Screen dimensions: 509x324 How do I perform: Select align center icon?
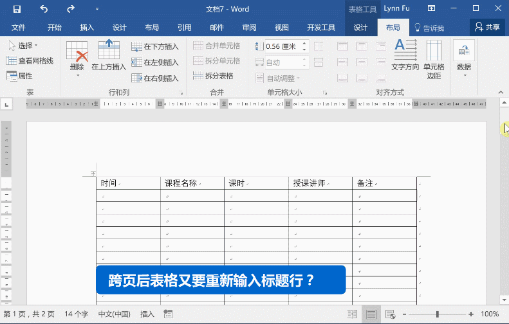362,62
